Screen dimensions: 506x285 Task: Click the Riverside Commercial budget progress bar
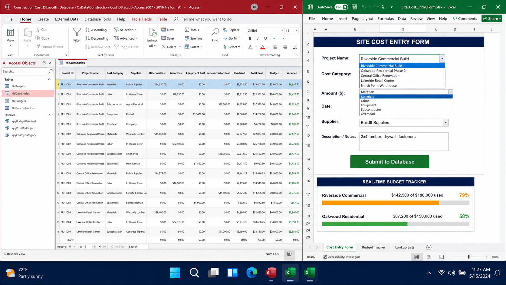pyautogui.click(x=396, y=203)
